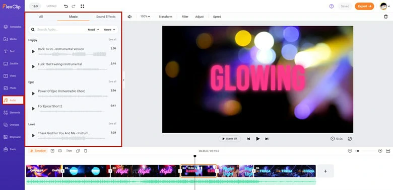Open the 16:9 aspect ratio selector

pos(35,6)
